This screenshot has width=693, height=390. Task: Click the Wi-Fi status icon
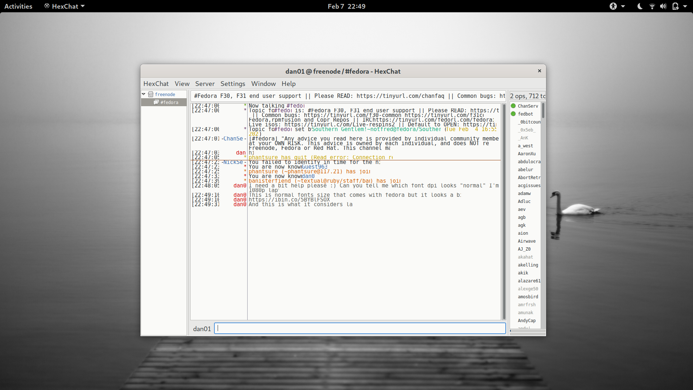click(652, 6)
